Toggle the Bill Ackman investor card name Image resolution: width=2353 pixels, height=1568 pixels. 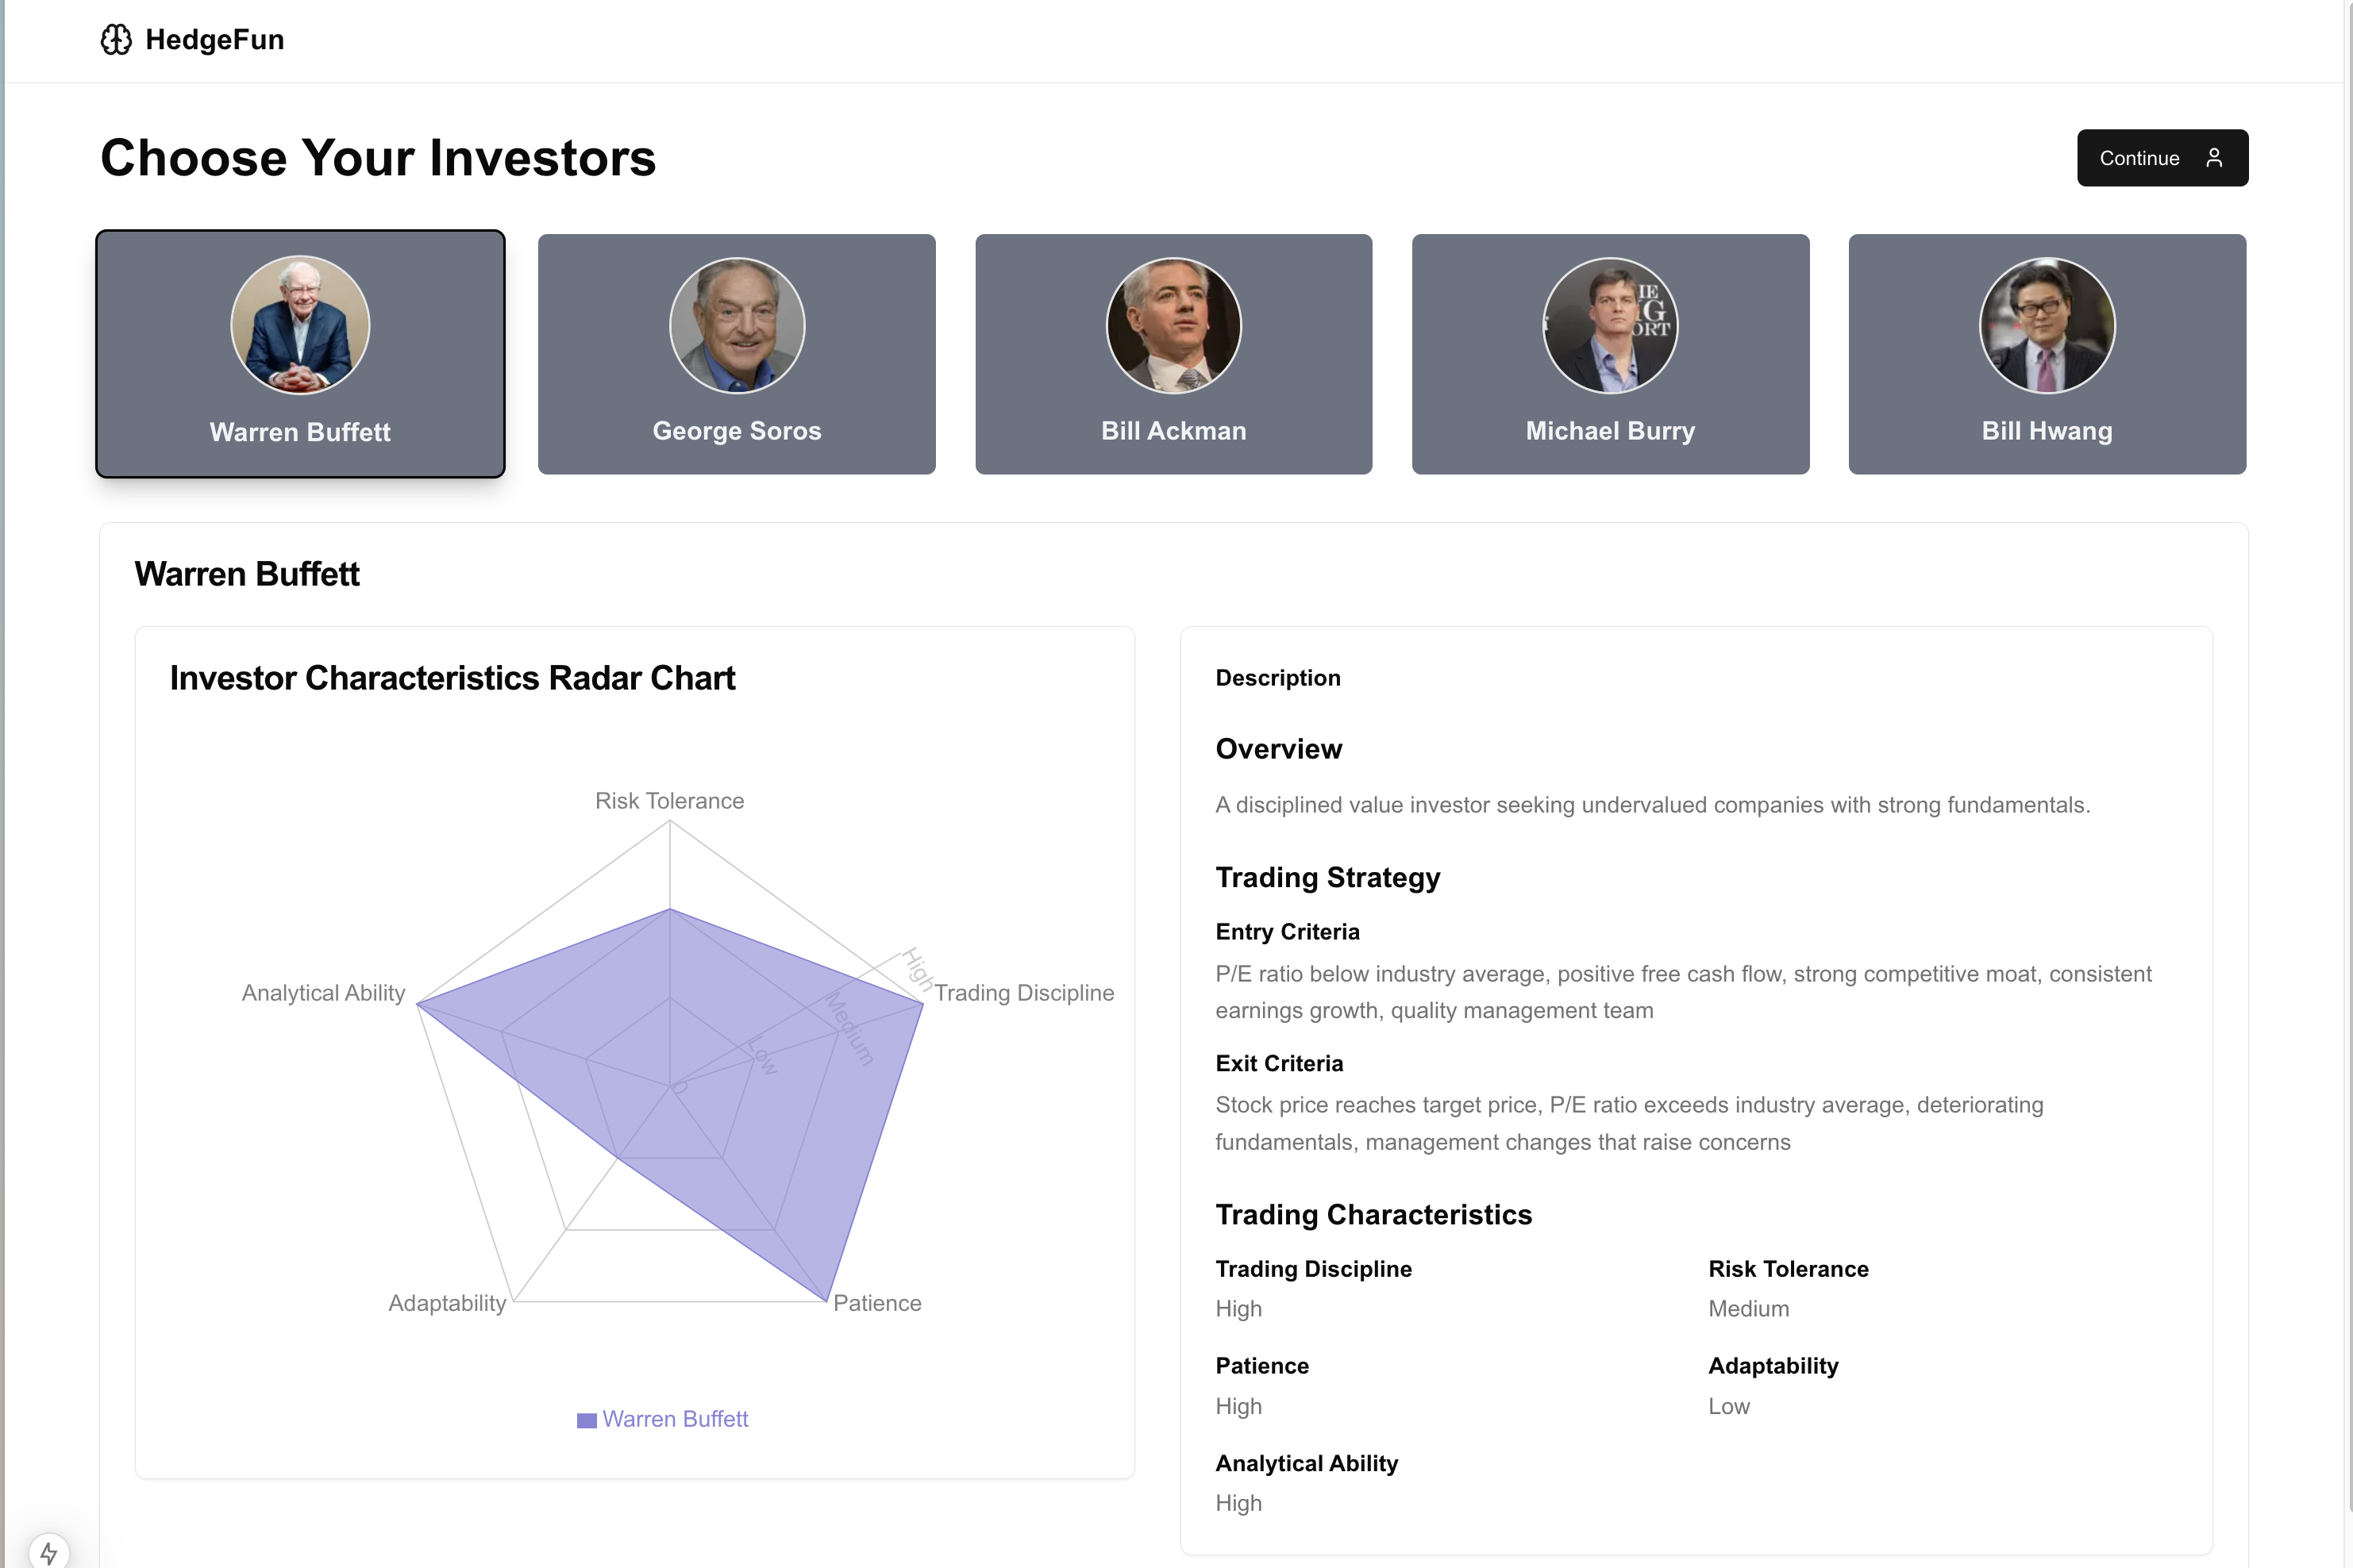(1173, 431)
